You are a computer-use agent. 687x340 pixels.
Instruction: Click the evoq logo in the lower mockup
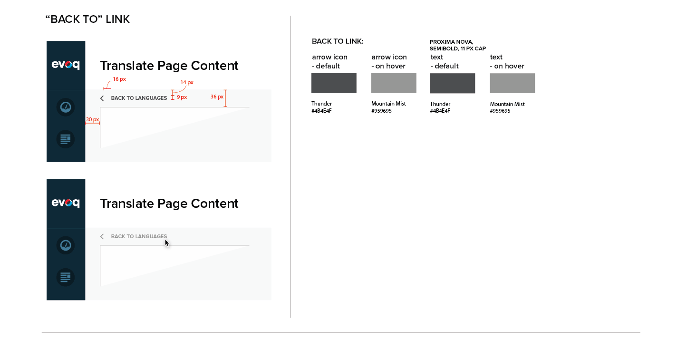[x=66, y=203]
